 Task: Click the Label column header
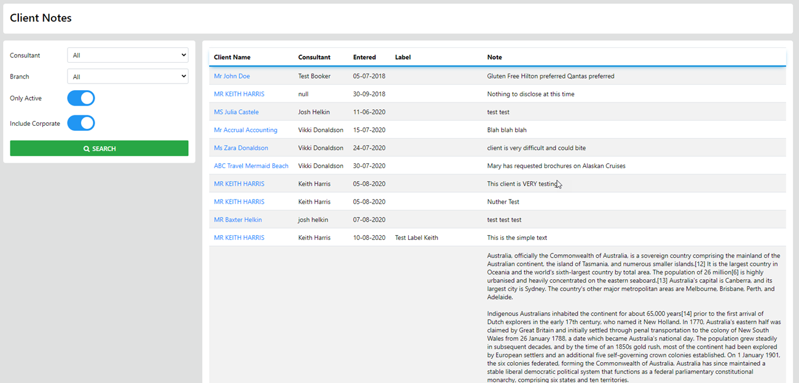pyautogui.click(x=403, y=57)
